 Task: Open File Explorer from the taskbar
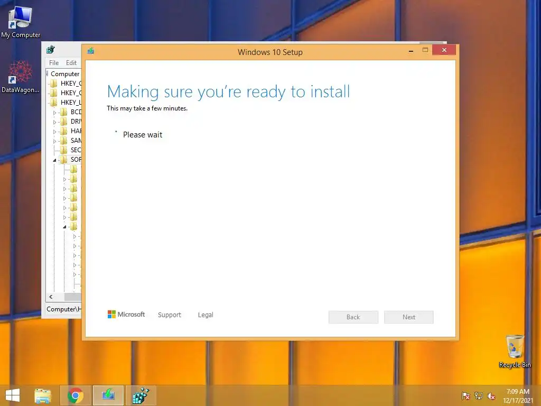(43, 395)
